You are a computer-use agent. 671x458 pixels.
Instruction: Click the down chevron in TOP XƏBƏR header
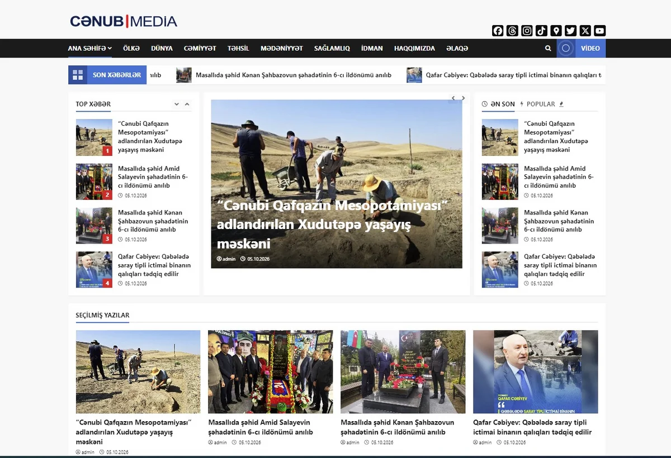coord(177,104)
